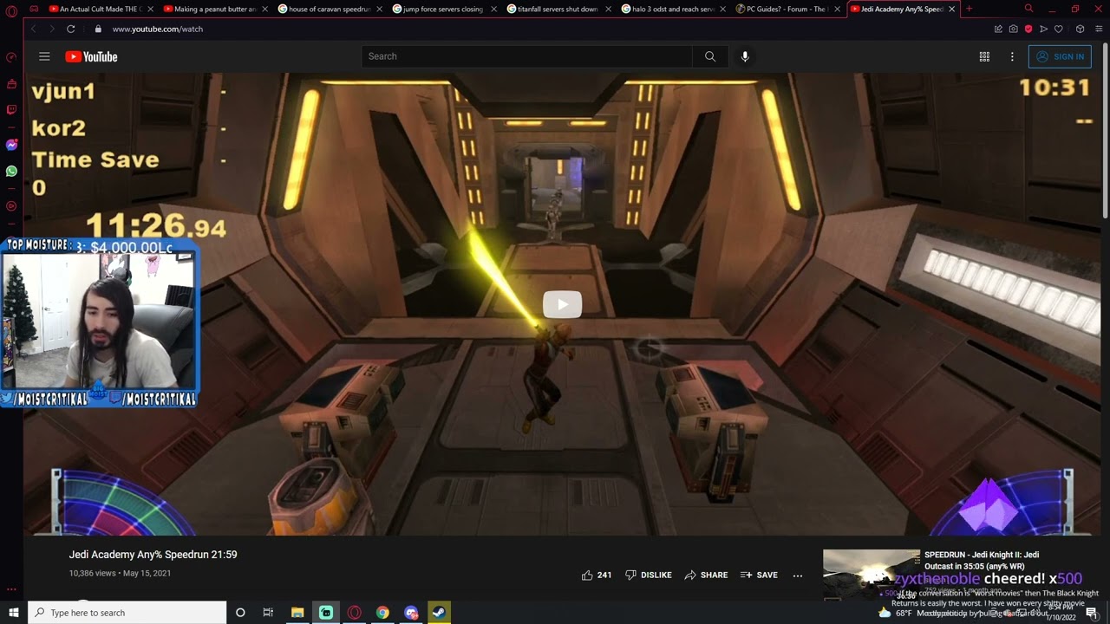
Task: Search tabs with top-right magnifier
Action: (x=1028, y=9)
